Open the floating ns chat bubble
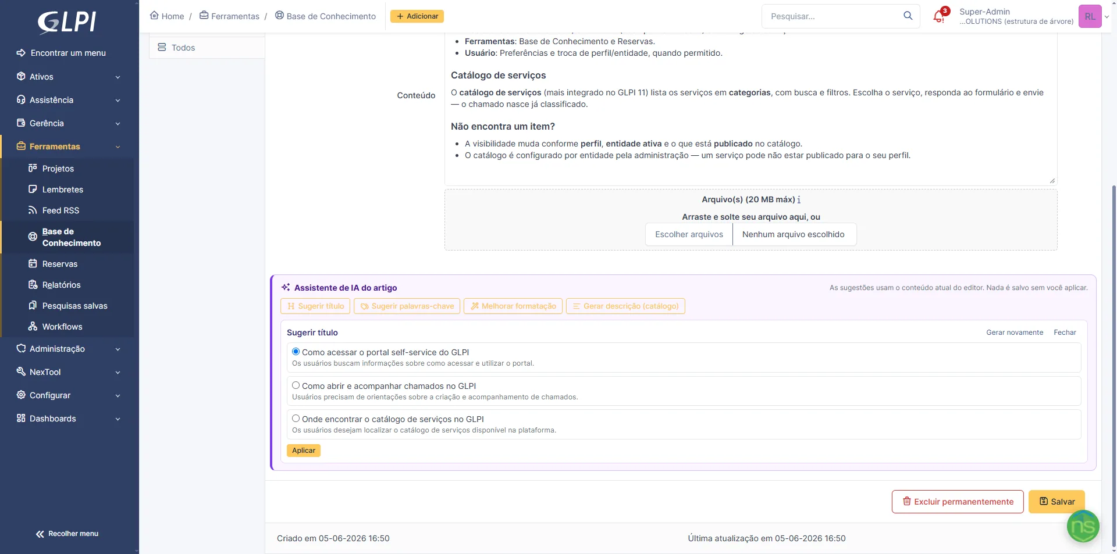This screenshot has width=1117, height=554. click(1083, 526)
